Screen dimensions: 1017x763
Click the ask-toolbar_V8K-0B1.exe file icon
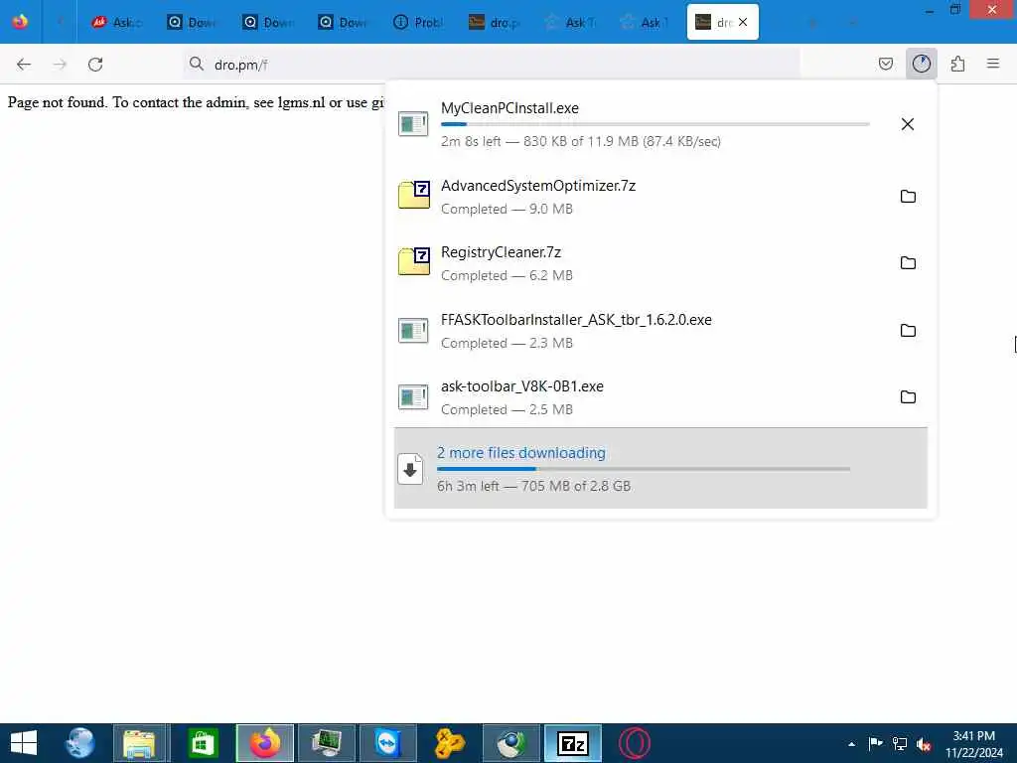click(413, 397)
